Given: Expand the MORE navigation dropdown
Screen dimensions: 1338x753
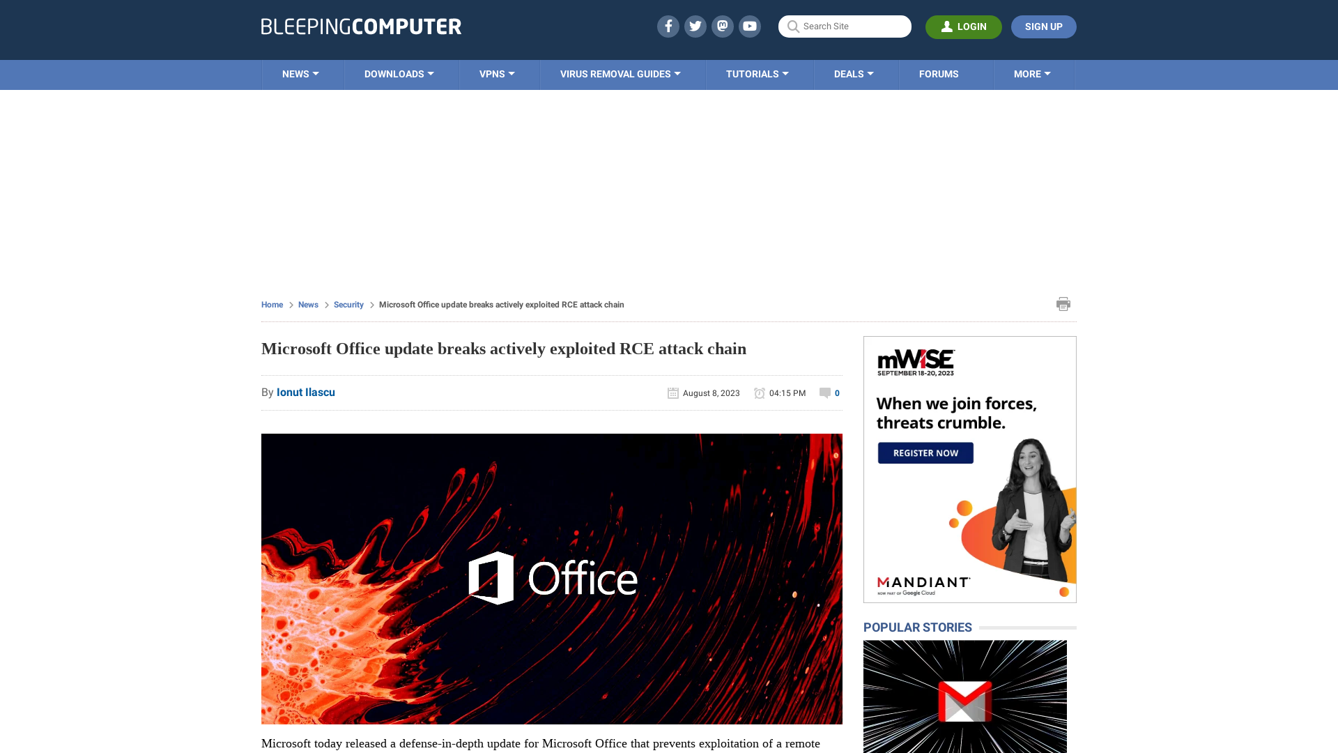Looking at the screenshot, I should [1032, 75].
